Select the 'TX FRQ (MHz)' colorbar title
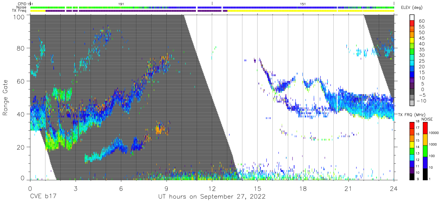Viewport: 443px width, 204px height. 412,114
